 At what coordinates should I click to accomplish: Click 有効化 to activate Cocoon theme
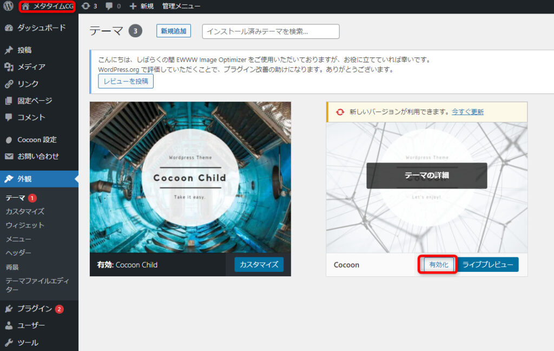(438, 265)
